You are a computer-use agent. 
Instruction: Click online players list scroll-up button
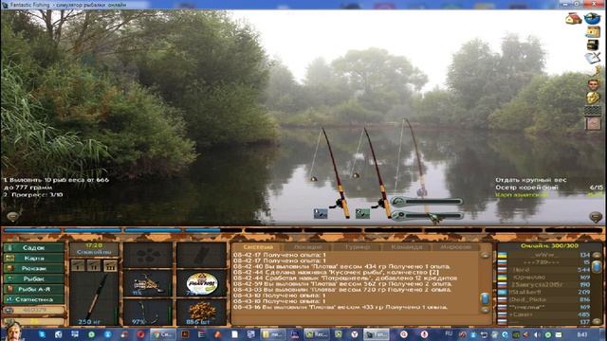pyautogui.click(x=597, y=255)
